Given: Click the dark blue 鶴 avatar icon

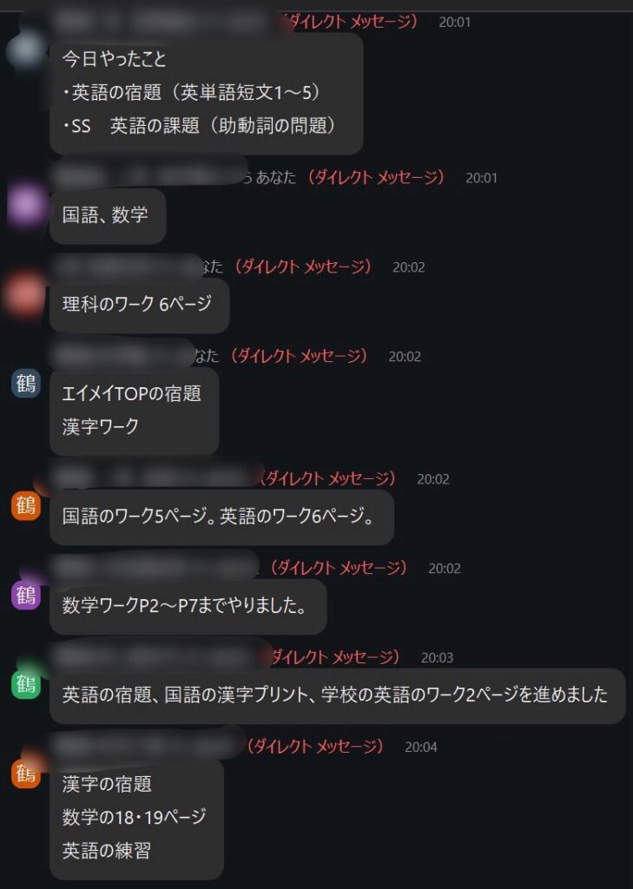Looking at the screenshot, I should pyautogui.click(x=26, y=383).
